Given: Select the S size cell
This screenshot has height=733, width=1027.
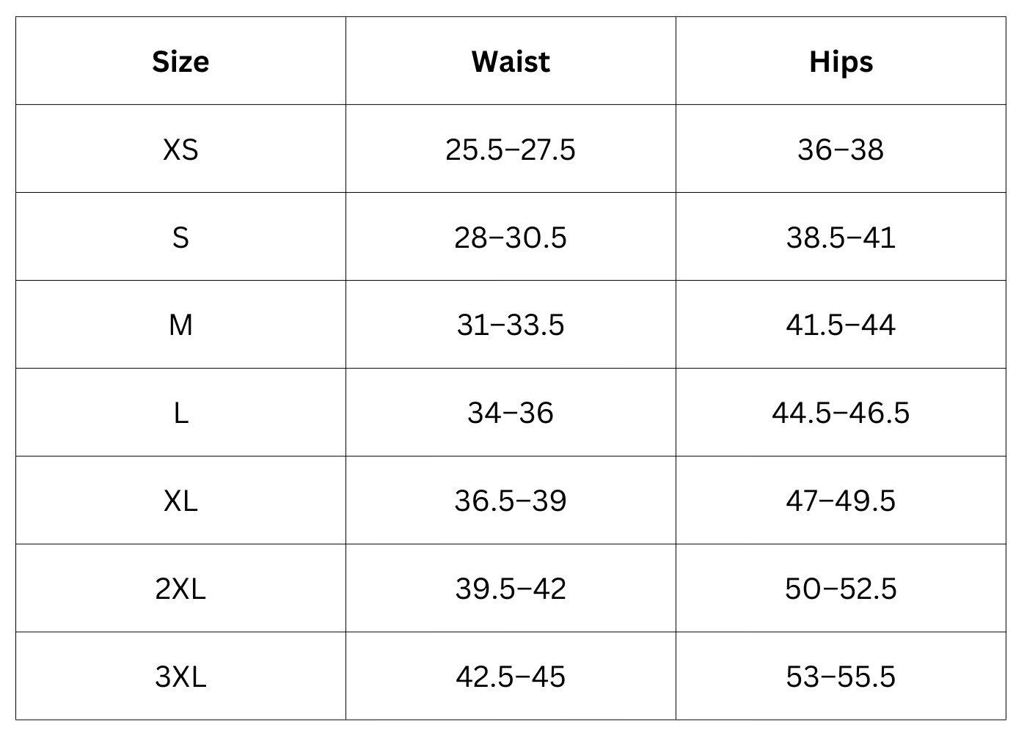Looking at the screenshot, I should pyautogui.click(x=180, y=237).
